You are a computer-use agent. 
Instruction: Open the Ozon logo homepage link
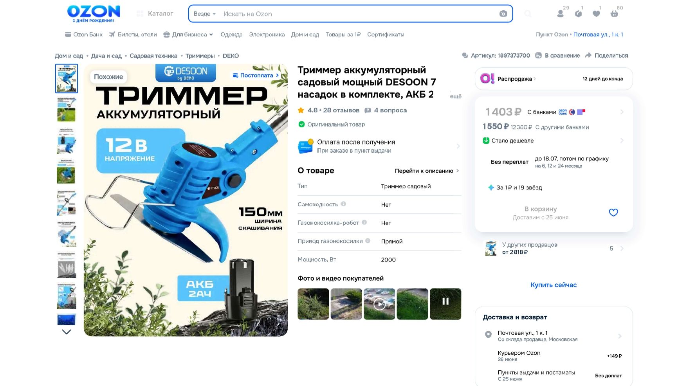(94, 14)
